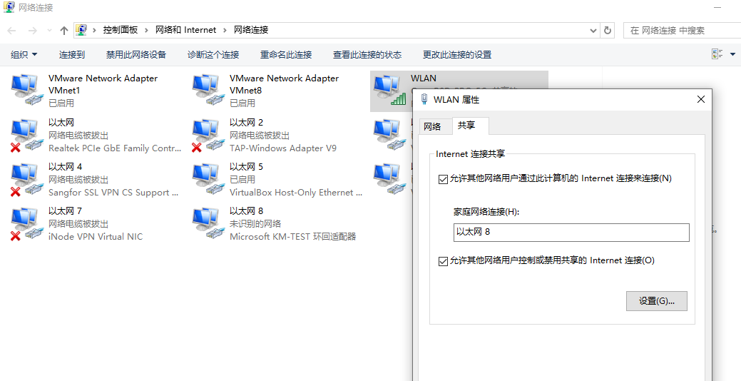Click the refresh button beside address bar

click(x=608, y=30)
